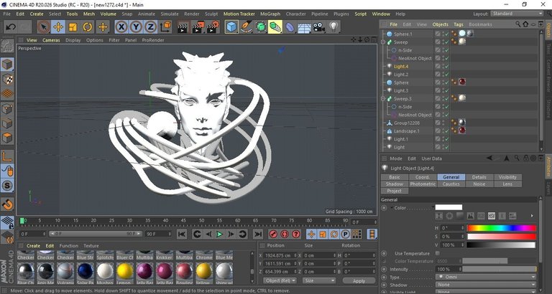The image size is (552, 294).
Task: Toggle Y axis lock
Action: point(136,27)
